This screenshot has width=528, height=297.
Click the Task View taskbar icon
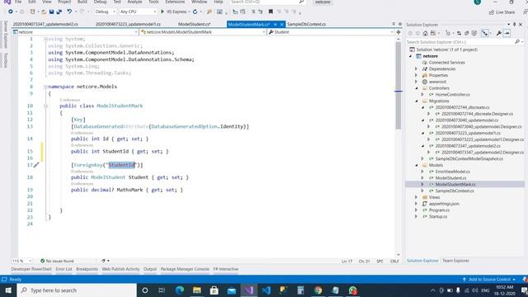click(162, 290)
